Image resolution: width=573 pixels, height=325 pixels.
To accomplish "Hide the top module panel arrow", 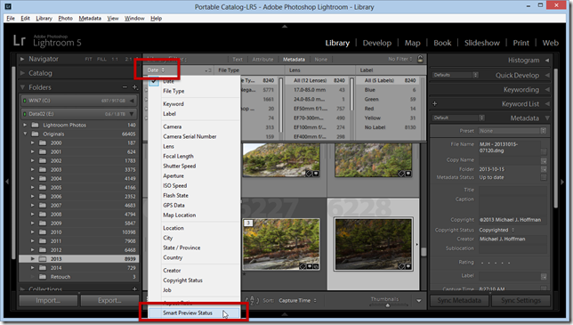I will click(x=285, y=27).
